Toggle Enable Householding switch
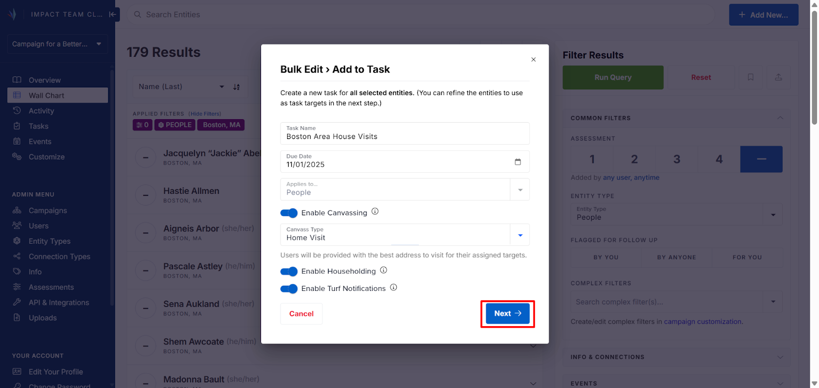The image size is (819, 388). pyautogui.click(x=289, y=271)
